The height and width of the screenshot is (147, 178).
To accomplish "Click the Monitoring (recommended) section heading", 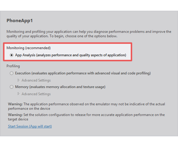I will [x=28, y=48].
